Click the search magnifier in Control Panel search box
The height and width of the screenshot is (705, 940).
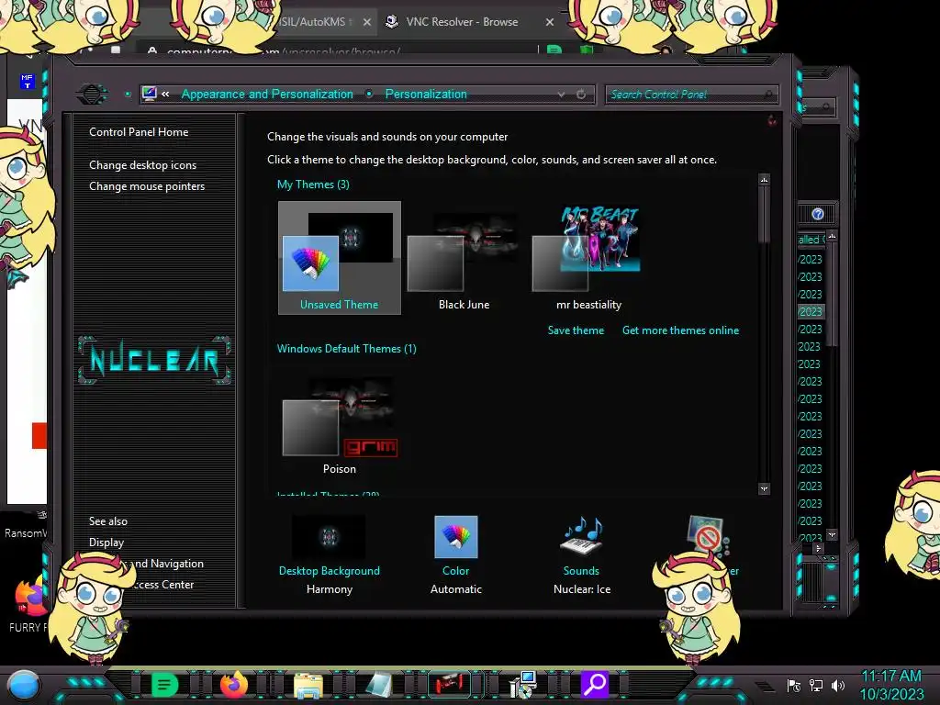(x=769, y=95)
